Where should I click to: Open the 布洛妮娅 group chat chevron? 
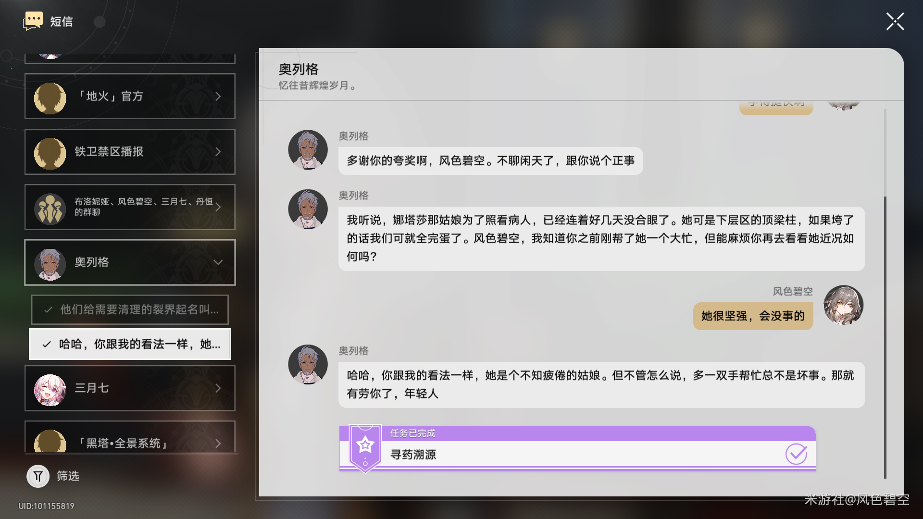218,207
